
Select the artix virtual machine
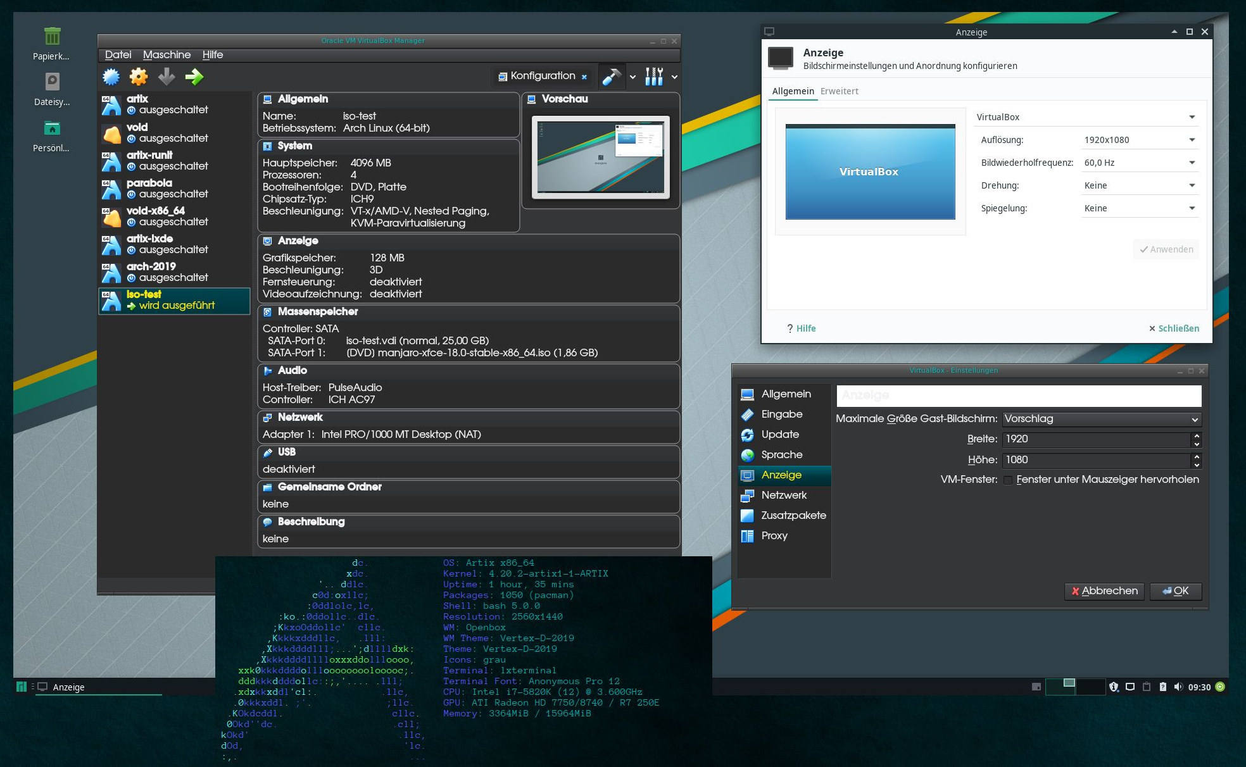click(x=175, y=105)
